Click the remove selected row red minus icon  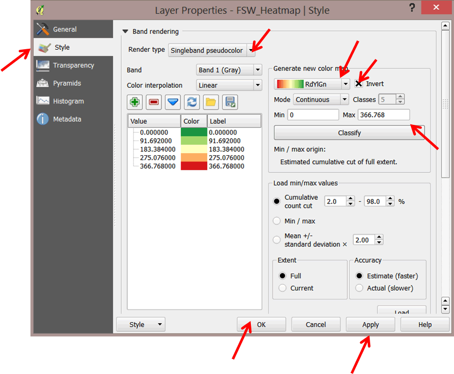click(154, 102)
